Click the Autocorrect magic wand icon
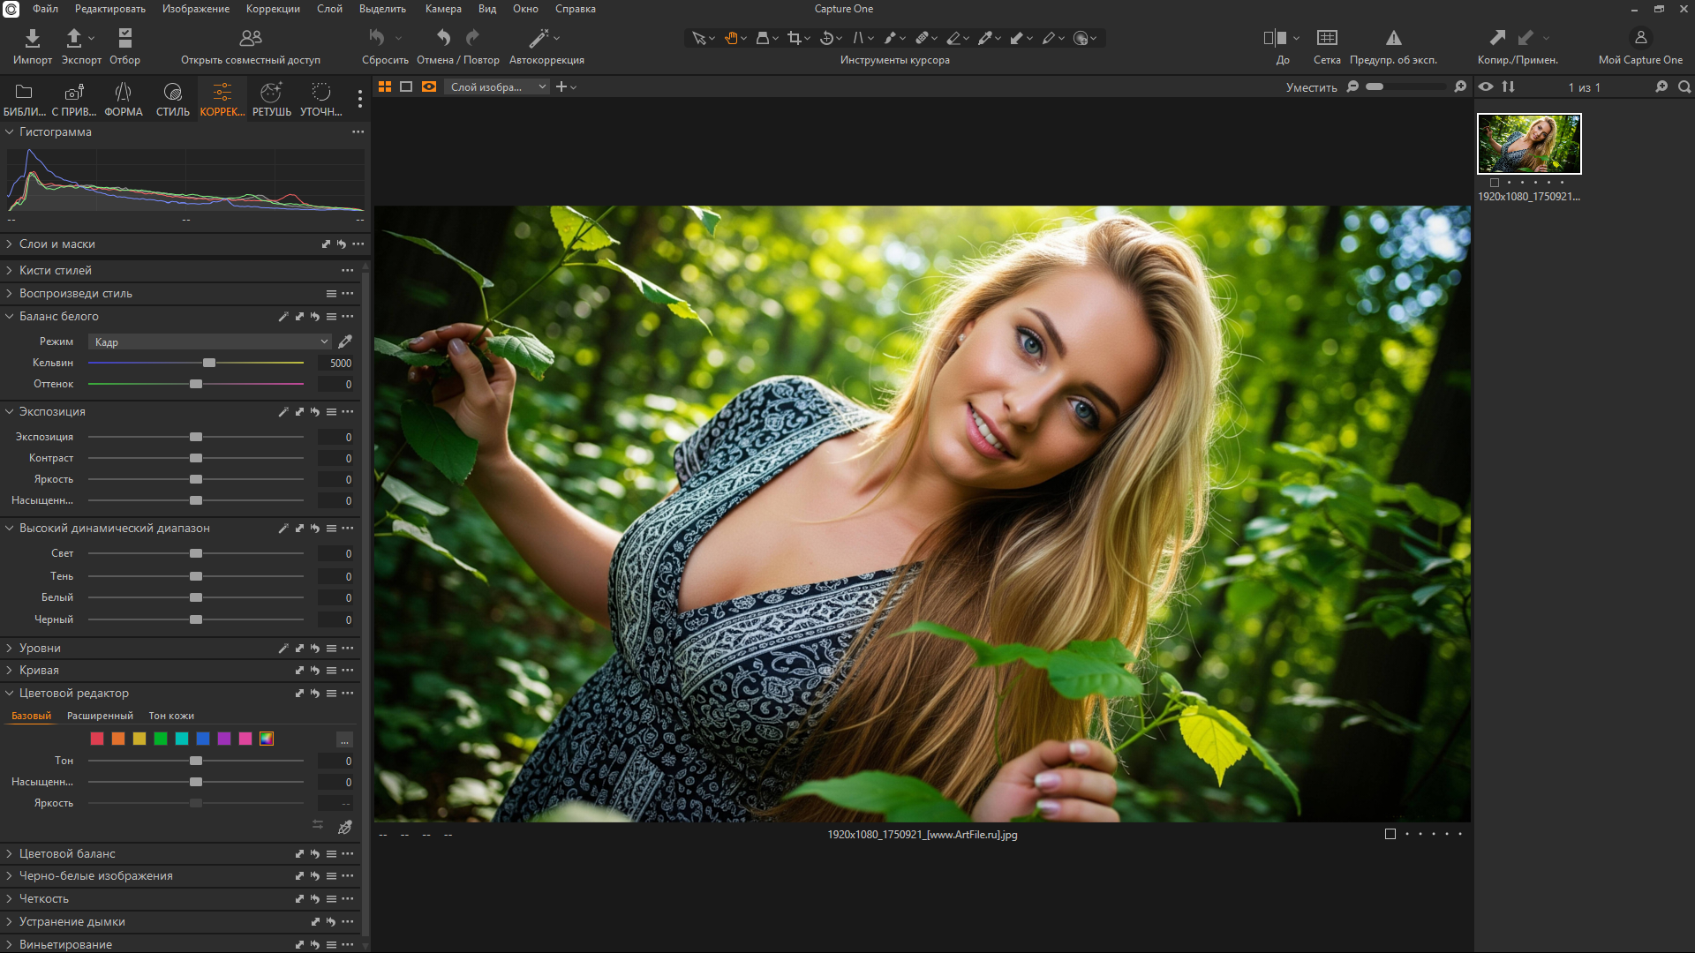Screen dimensions: 1695x953 (538, 38)
